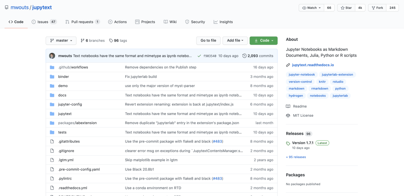Image resolution: width=404 pixels, height=196 pixels.
Task: Click the 66 watchers count
Action: [x=329, y=8]
